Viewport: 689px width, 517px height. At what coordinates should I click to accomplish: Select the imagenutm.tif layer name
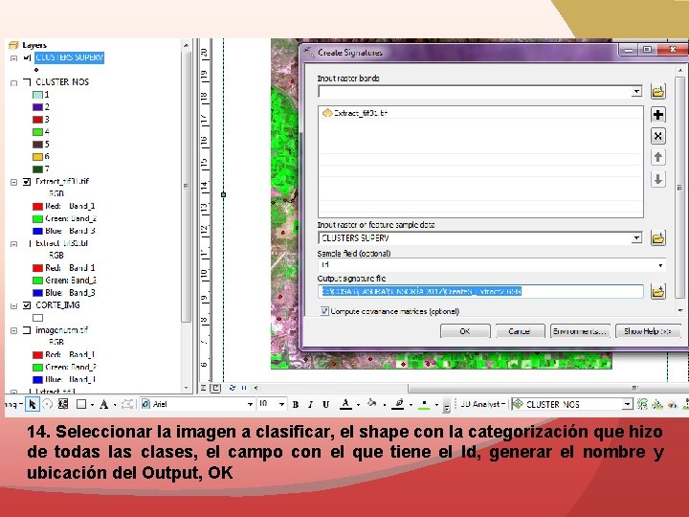62,330
